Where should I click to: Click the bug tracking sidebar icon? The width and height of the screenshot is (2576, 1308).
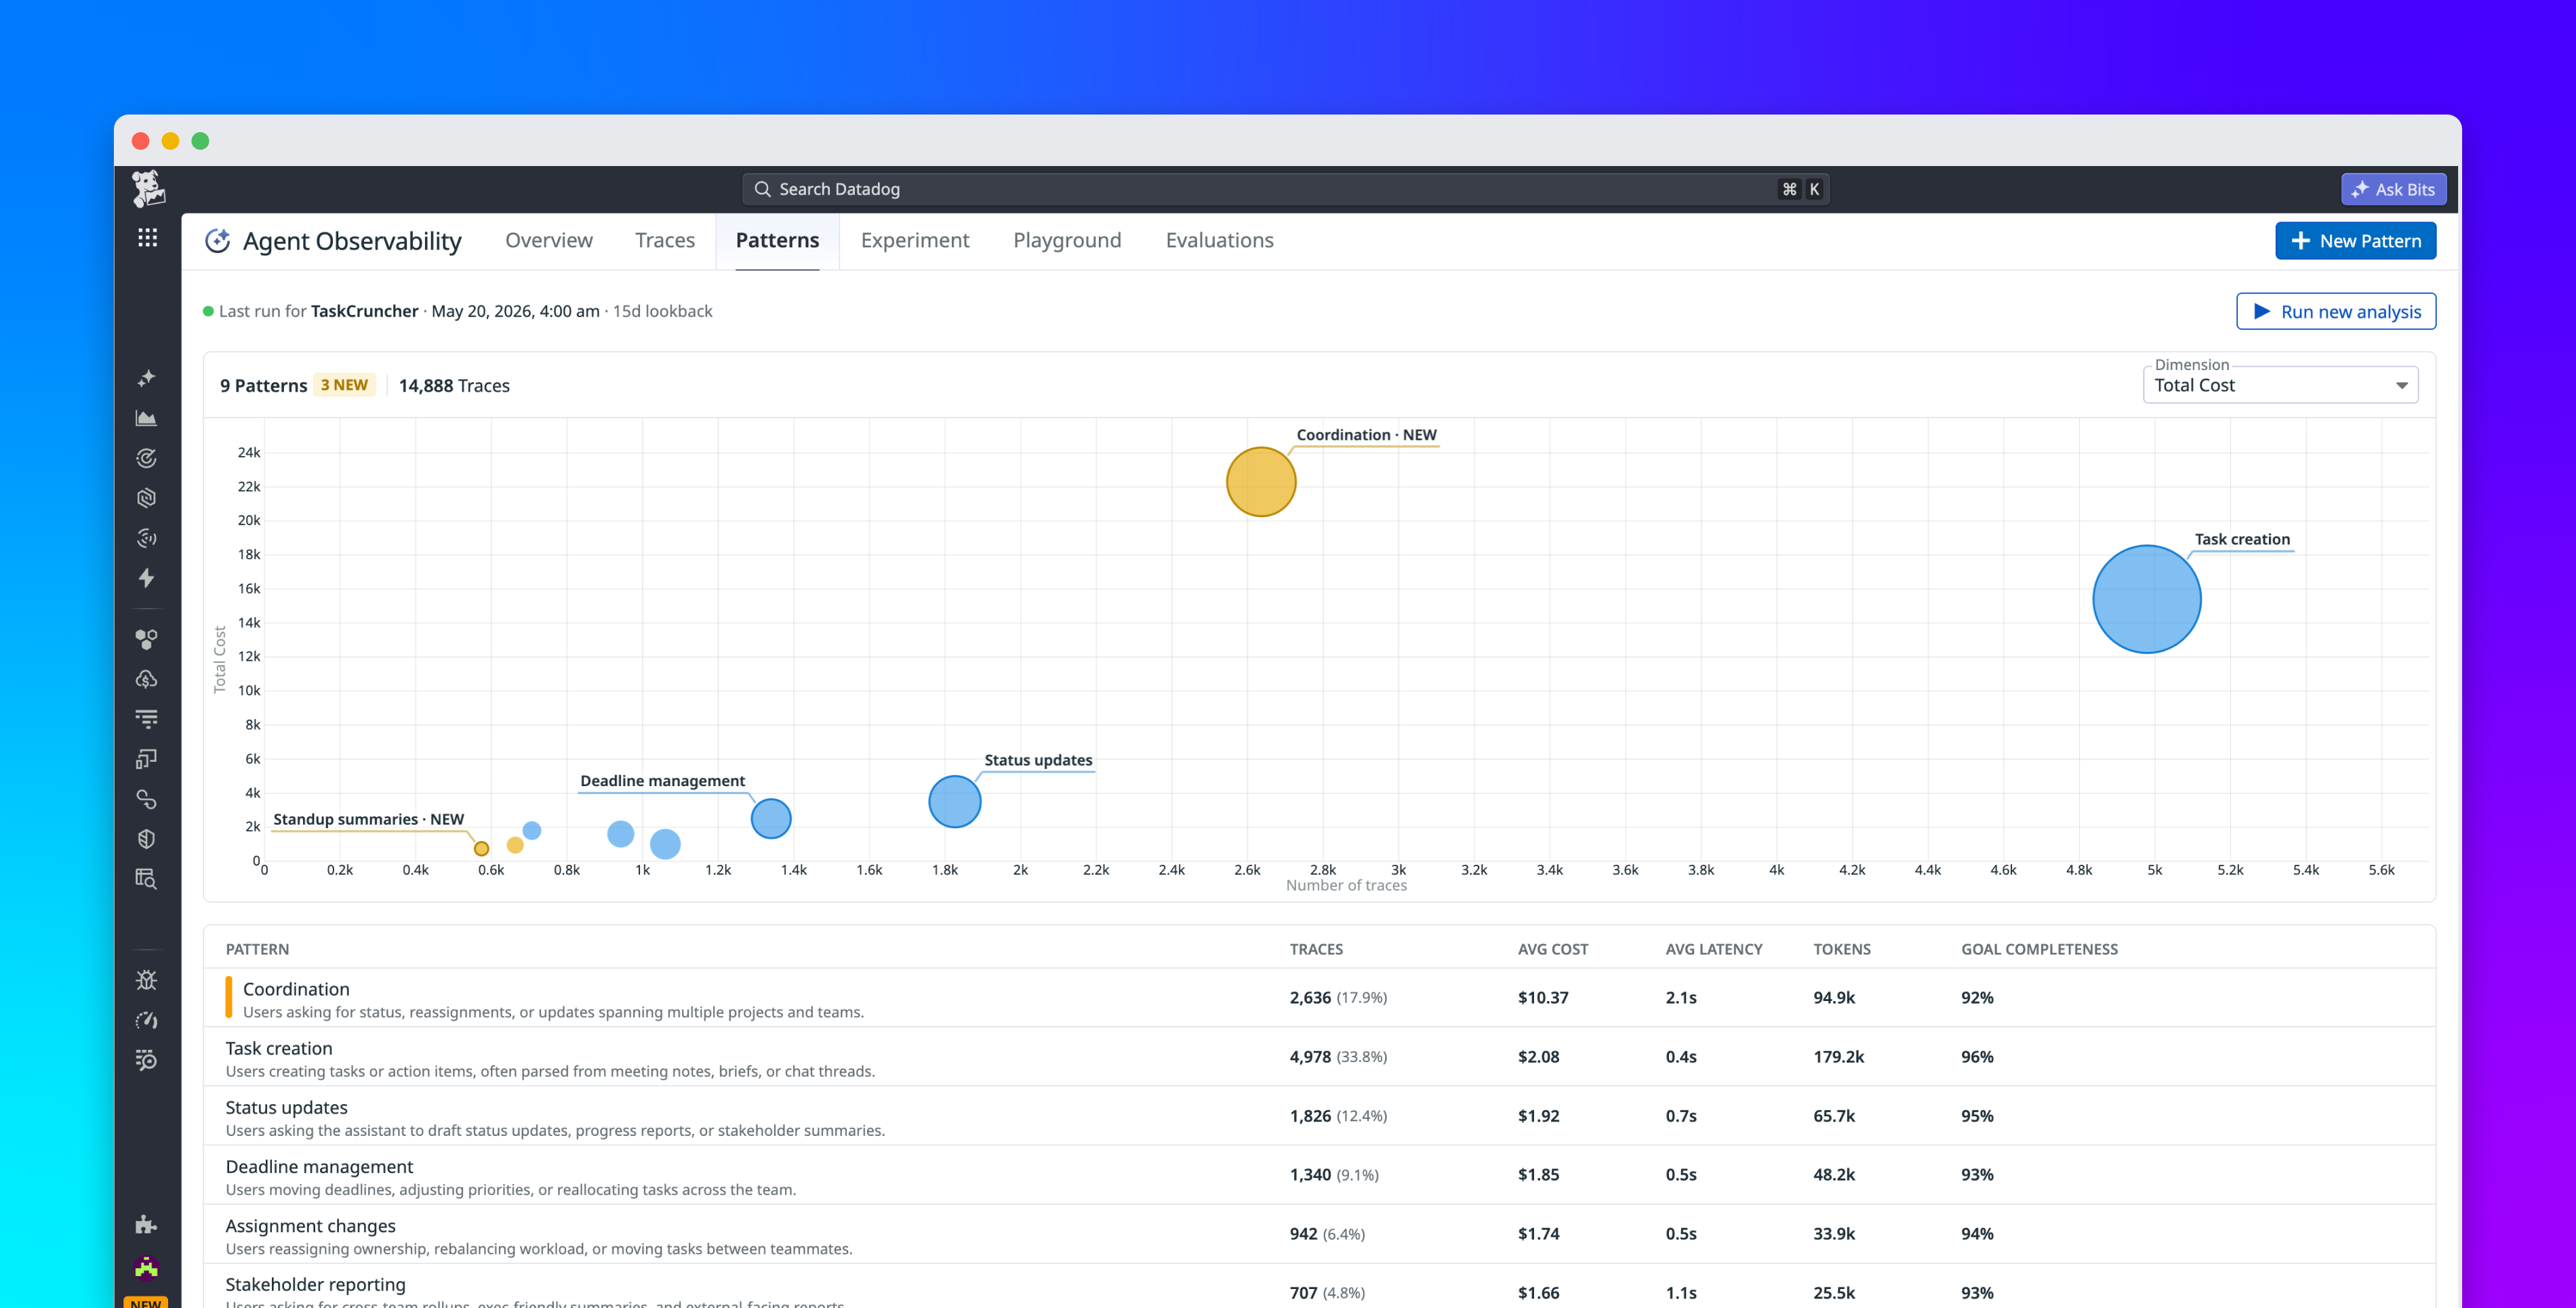click(147, 980)
